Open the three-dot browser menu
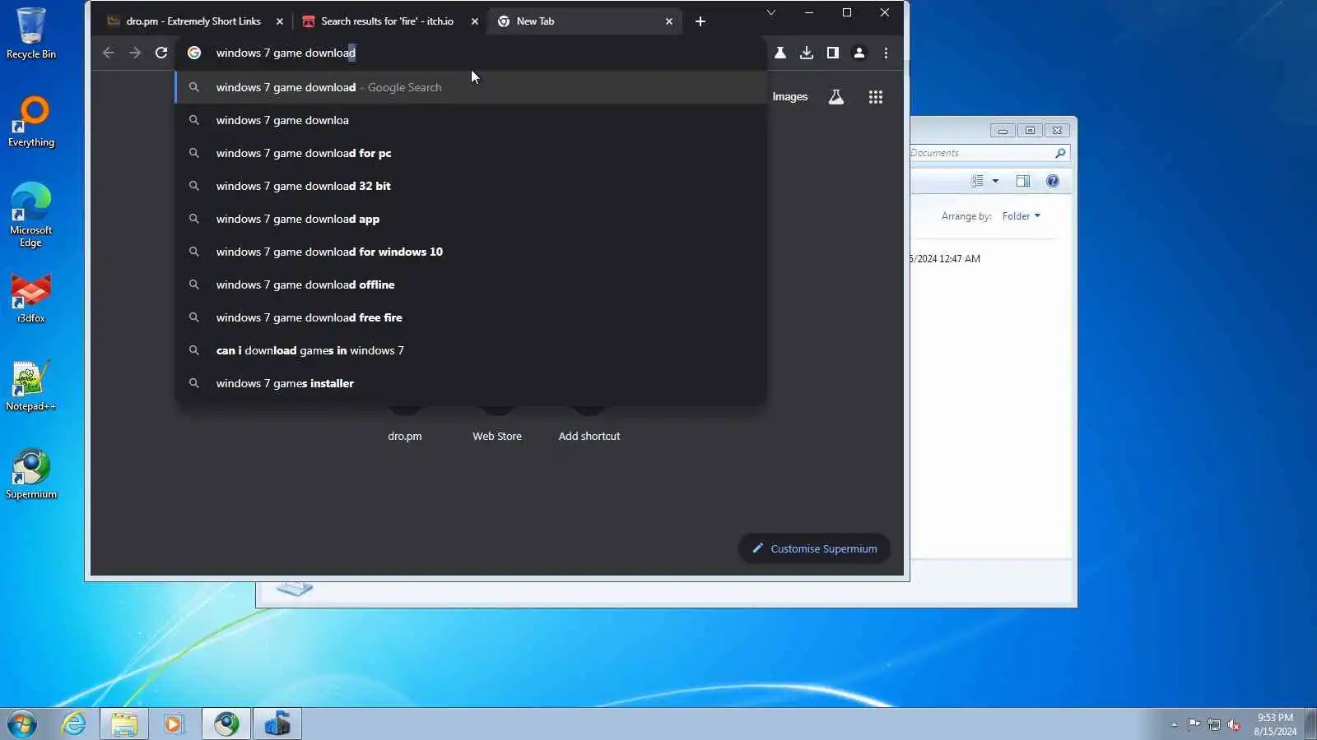This screenshot has width=1317, height=740. coord(886,53)
